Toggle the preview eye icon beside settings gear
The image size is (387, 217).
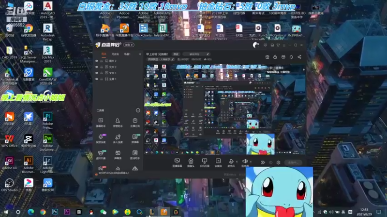pos(271,163)
